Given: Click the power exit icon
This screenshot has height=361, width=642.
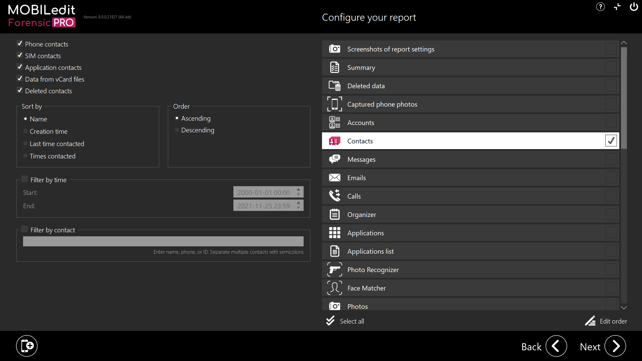Looking at the screenshot, I should click(634, 7).
